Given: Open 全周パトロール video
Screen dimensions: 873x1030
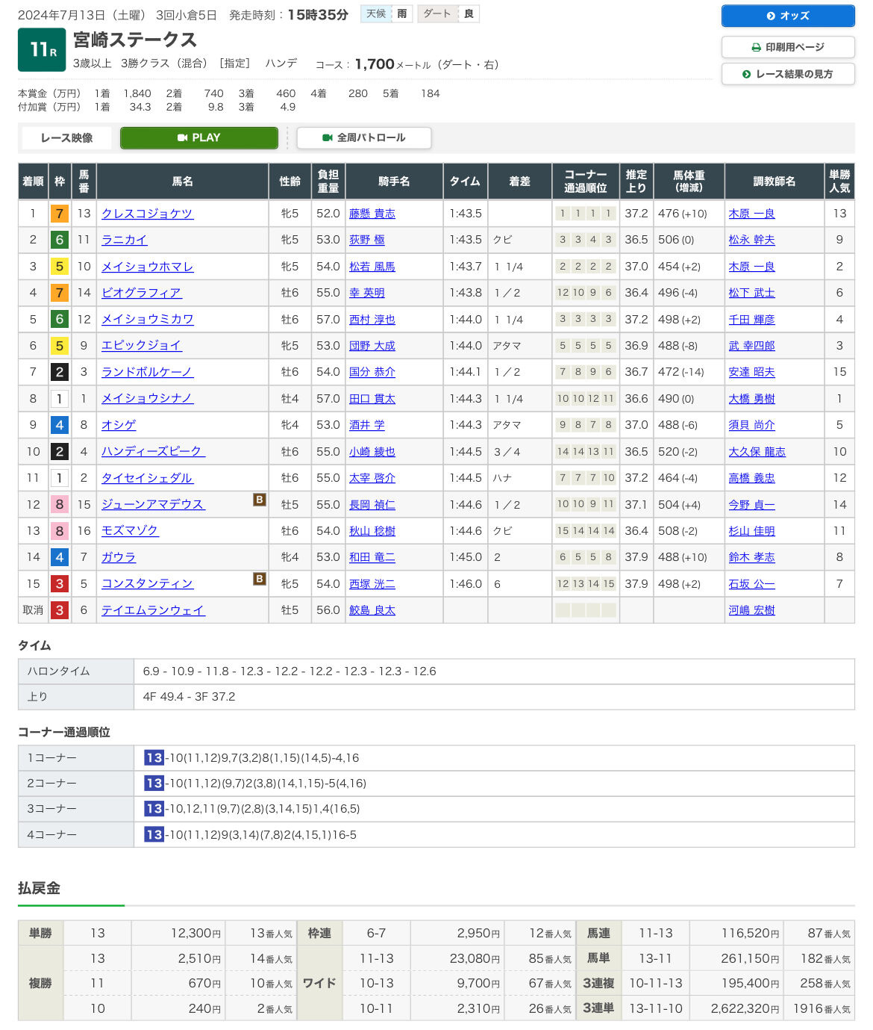Looking at the screenshot, I should click(x=364, y=137).
